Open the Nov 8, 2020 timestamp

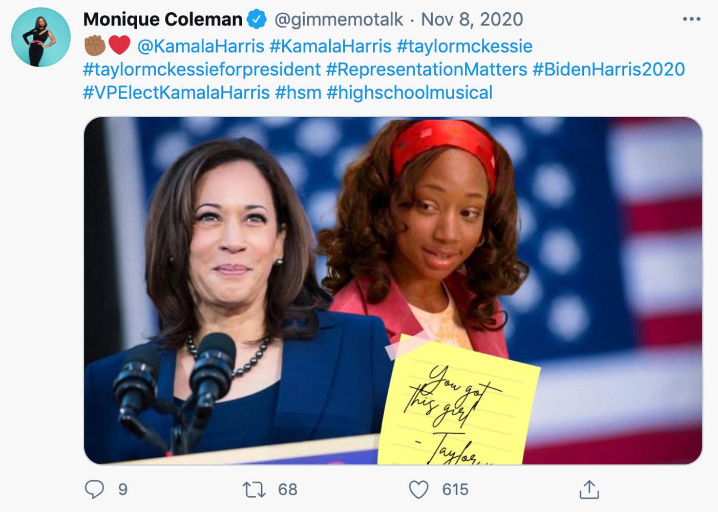coord(472,19)
